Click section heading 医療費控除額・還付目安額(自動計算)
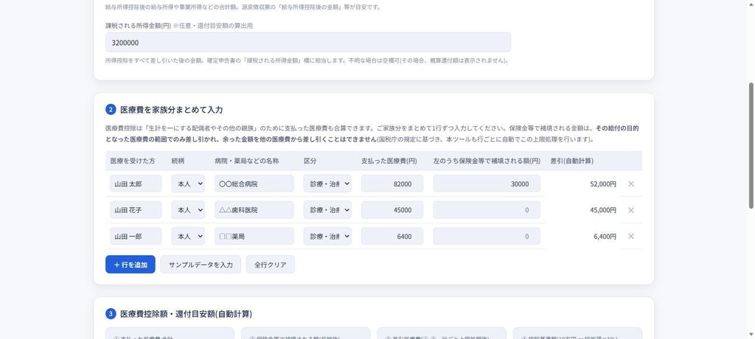The width and height of the screenshot is (755, 339). [x=186, y=314]
